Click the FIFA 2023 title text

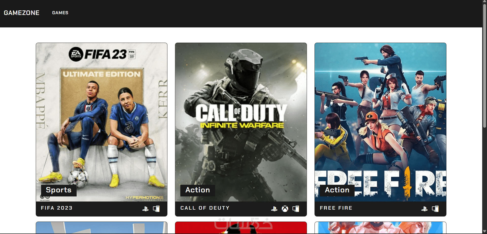pos(57,208)
